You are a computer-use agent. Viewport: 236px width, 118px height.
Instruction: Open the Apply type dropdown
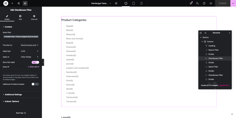pos(30,51)
